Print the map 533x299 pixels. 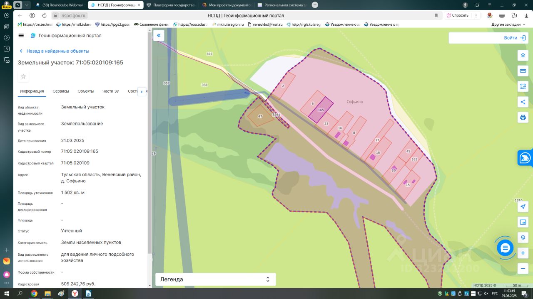523,117
